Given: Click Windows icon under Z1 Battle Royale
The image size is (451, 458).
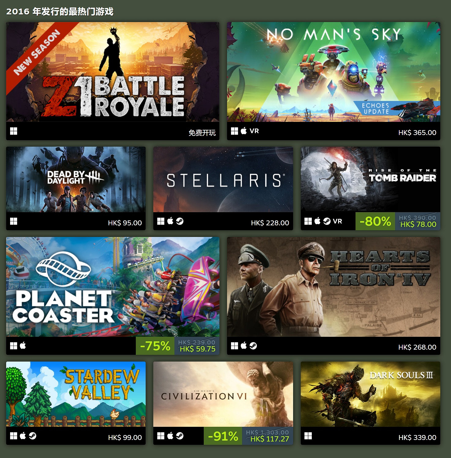Looking at the screenshot, I should (x=13, y=131).
